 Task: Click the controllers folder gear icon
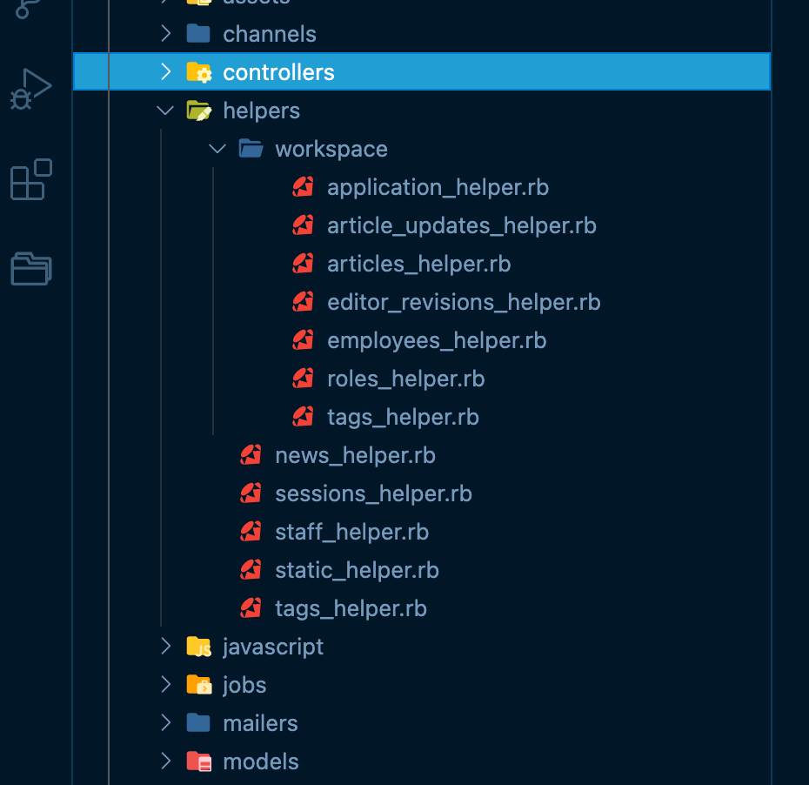[x=199, y=72]
